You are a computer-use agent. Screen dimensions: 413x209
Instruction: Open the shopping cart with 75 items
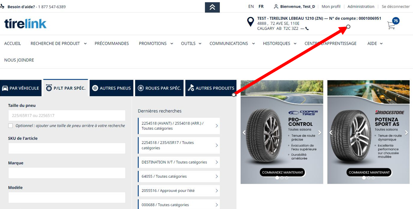click(392, 24)
